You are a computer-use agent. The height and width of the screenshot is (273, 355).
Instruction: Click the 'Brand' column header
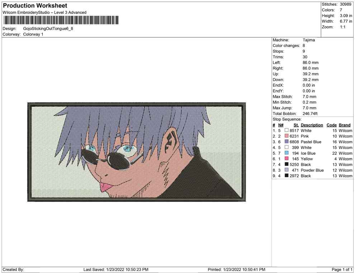click(x=345, y=125)
